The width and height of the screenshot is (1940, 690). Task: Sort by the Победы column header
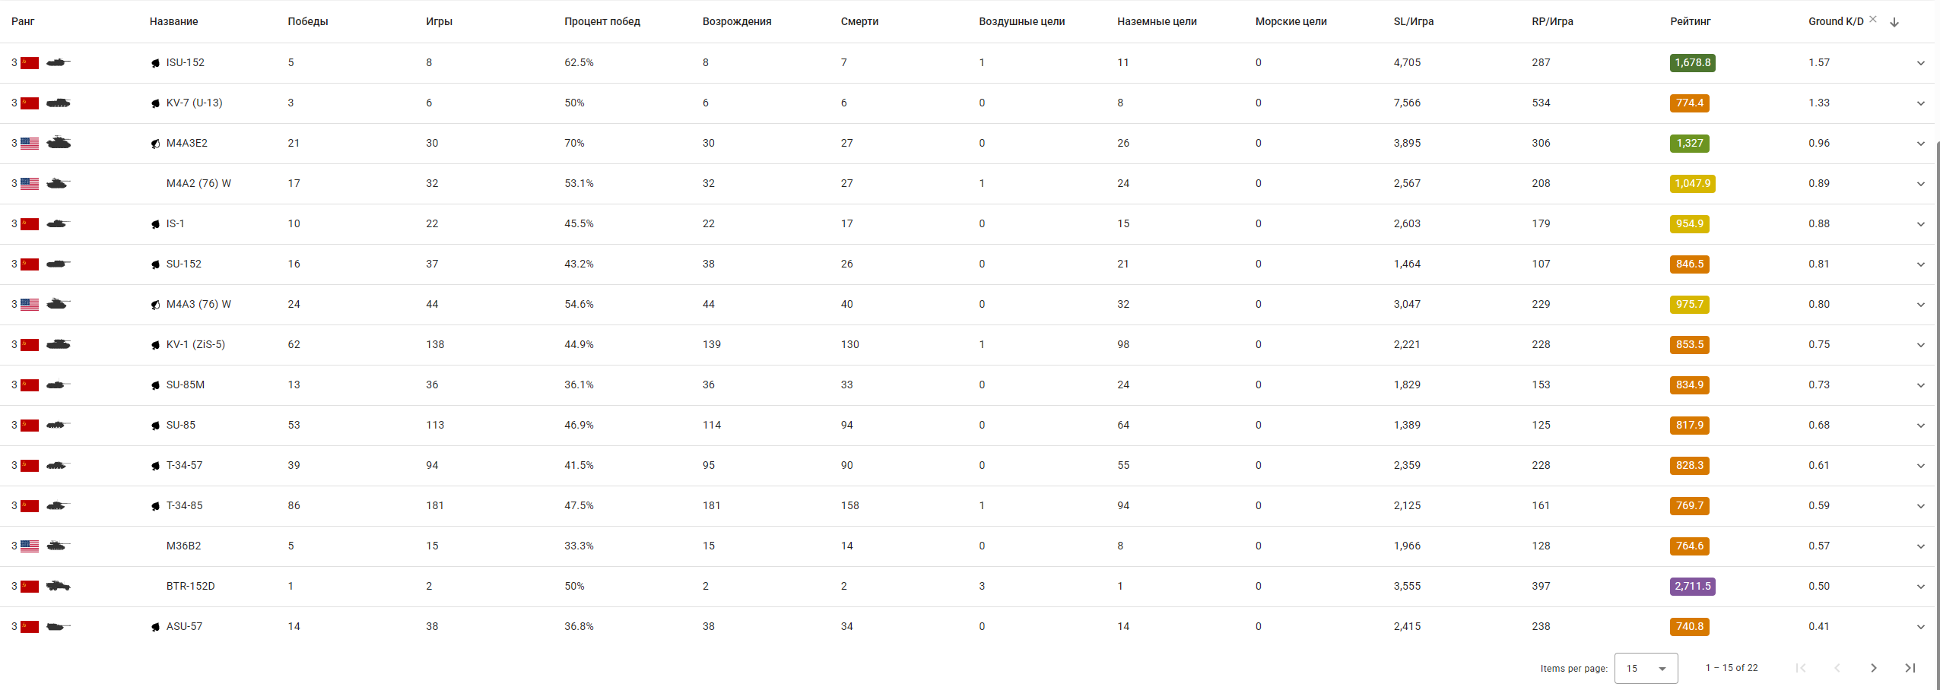point(307,21)
